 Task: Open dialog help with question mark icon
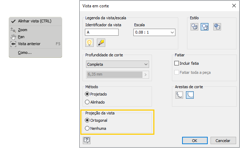pos(87,140)
